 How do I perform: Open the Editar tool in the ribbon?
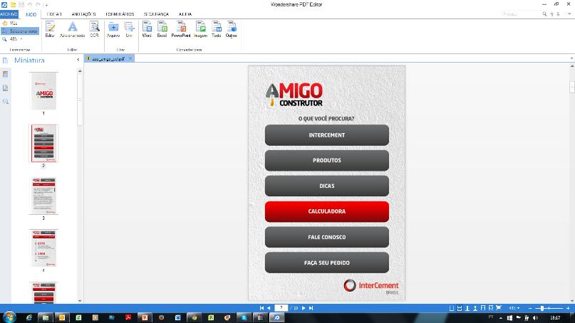point(50,29)
